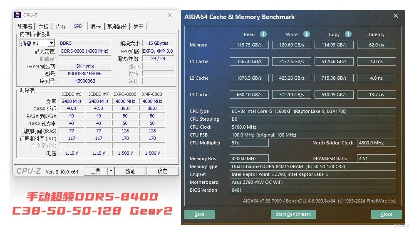Click the North Bridge Clock value 4500.0 MHz
The image size is (414, 232).
click(377, 143)
